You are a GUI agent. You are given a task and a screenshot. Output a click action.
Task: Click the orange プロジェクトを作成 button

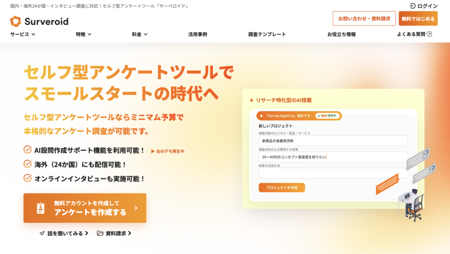[282, 188]
